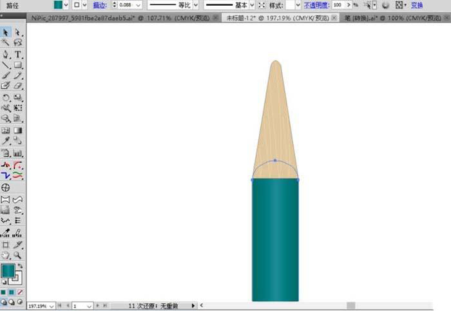Select the Pencil tool

pyautogui.click(x=18, y=75)
